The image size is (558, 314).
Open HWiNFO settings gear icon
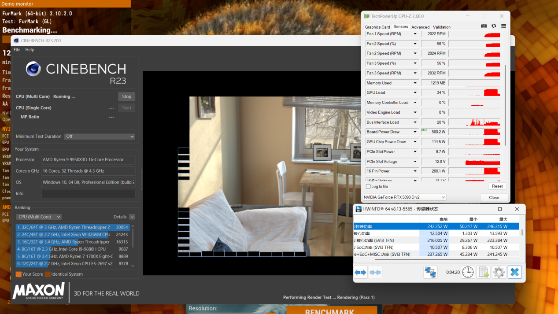[x=499, y=273]
